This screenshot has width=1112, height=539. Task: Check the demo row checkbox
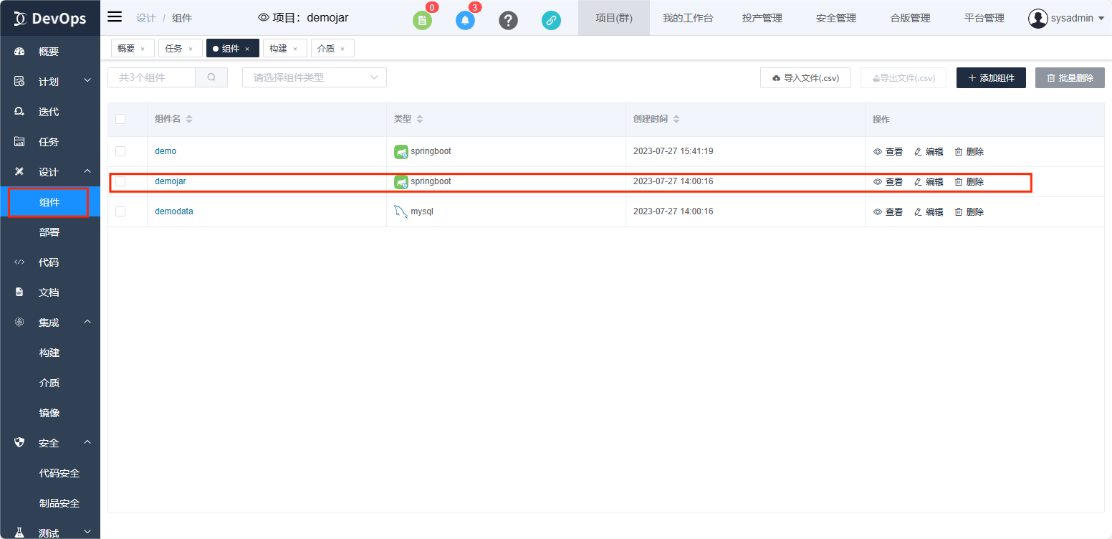click(120, 151)
